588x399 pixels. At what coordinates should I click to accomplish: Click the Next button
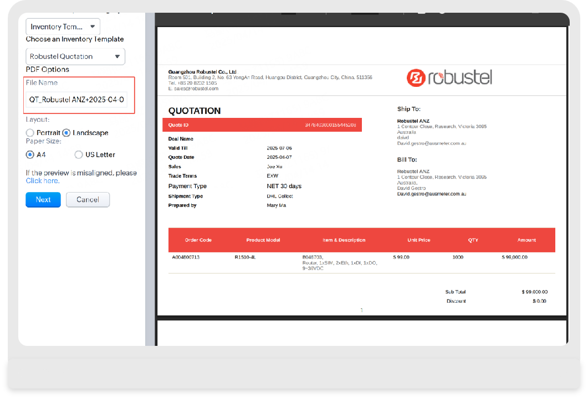[x=43, y=199]
